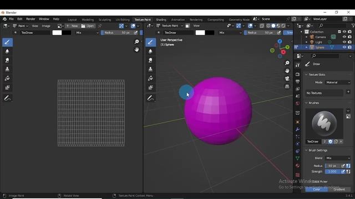
Task: Select the Smear tool in the 3D viewport toolbar
Action: [150, 60]
